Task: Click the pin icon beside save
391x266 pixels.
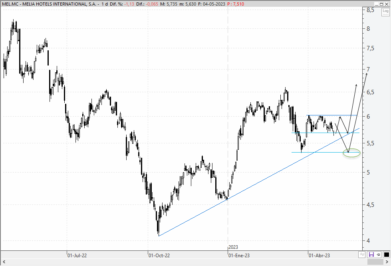Action: pyautogui.click(x=379, y=254)
